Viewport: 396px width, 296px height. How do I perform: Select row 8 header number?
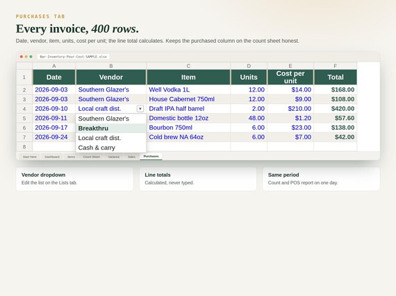[24, 147]
